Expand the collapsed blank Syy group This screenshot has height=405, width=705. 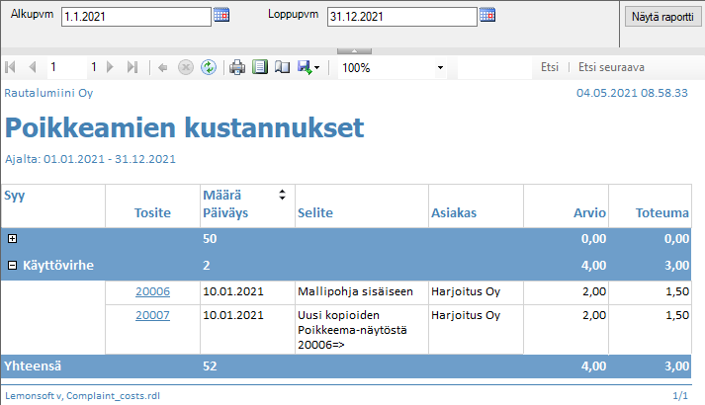tap(12, 239)
